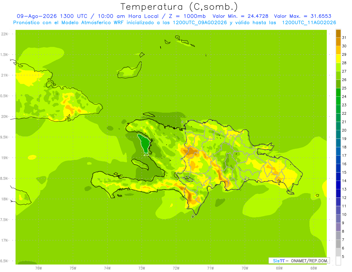Click the 75W longitude axis label
Image resolution: width=352 pixels, height=272 pixels.
point(73,268)
